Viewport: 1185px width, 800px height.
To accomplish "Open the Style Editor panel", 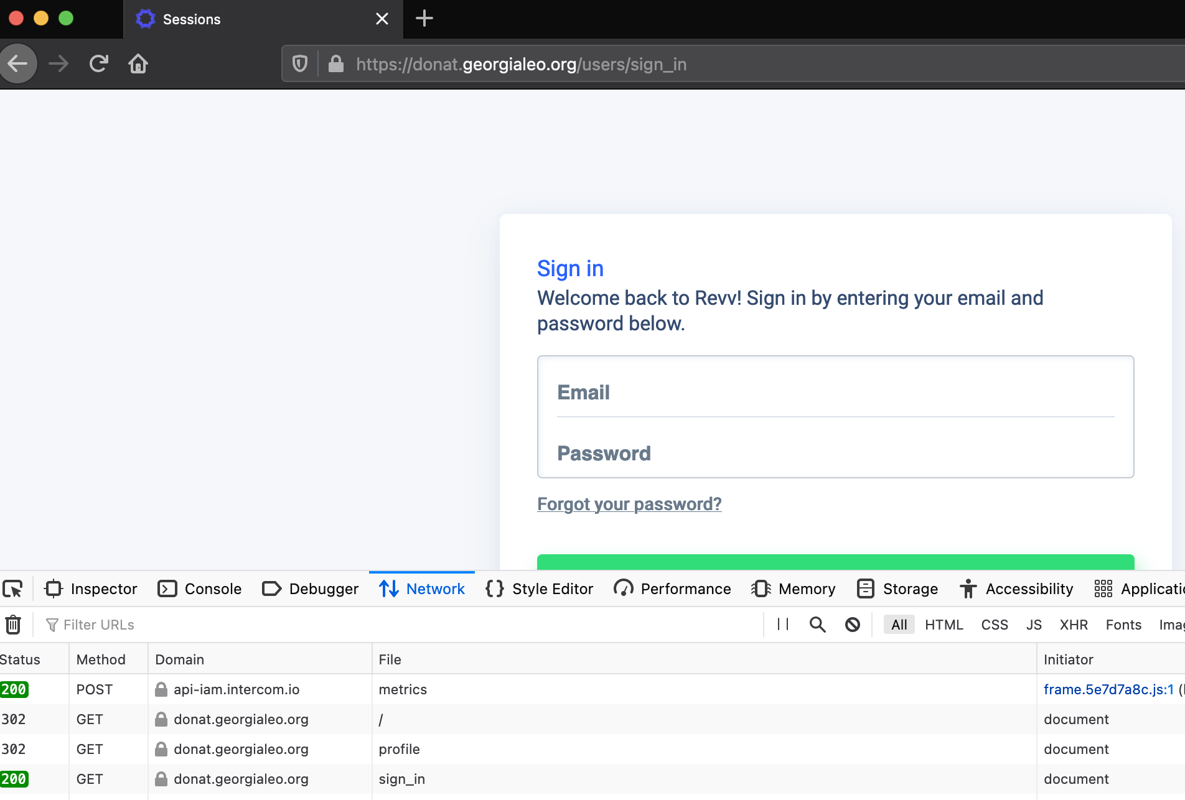I will point(539,588).
